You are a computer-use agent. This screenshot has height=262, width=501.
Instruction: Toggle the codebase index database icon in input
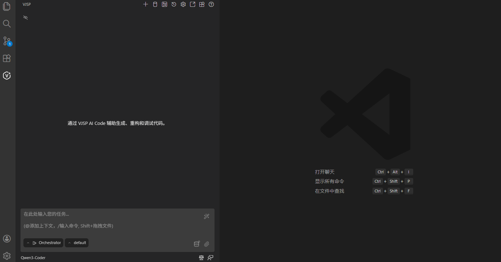[197, 244]
